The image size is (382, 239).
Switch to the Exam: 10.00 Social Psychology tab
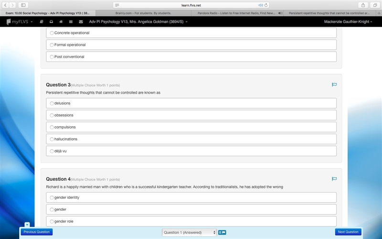click(x=48, y=13)
